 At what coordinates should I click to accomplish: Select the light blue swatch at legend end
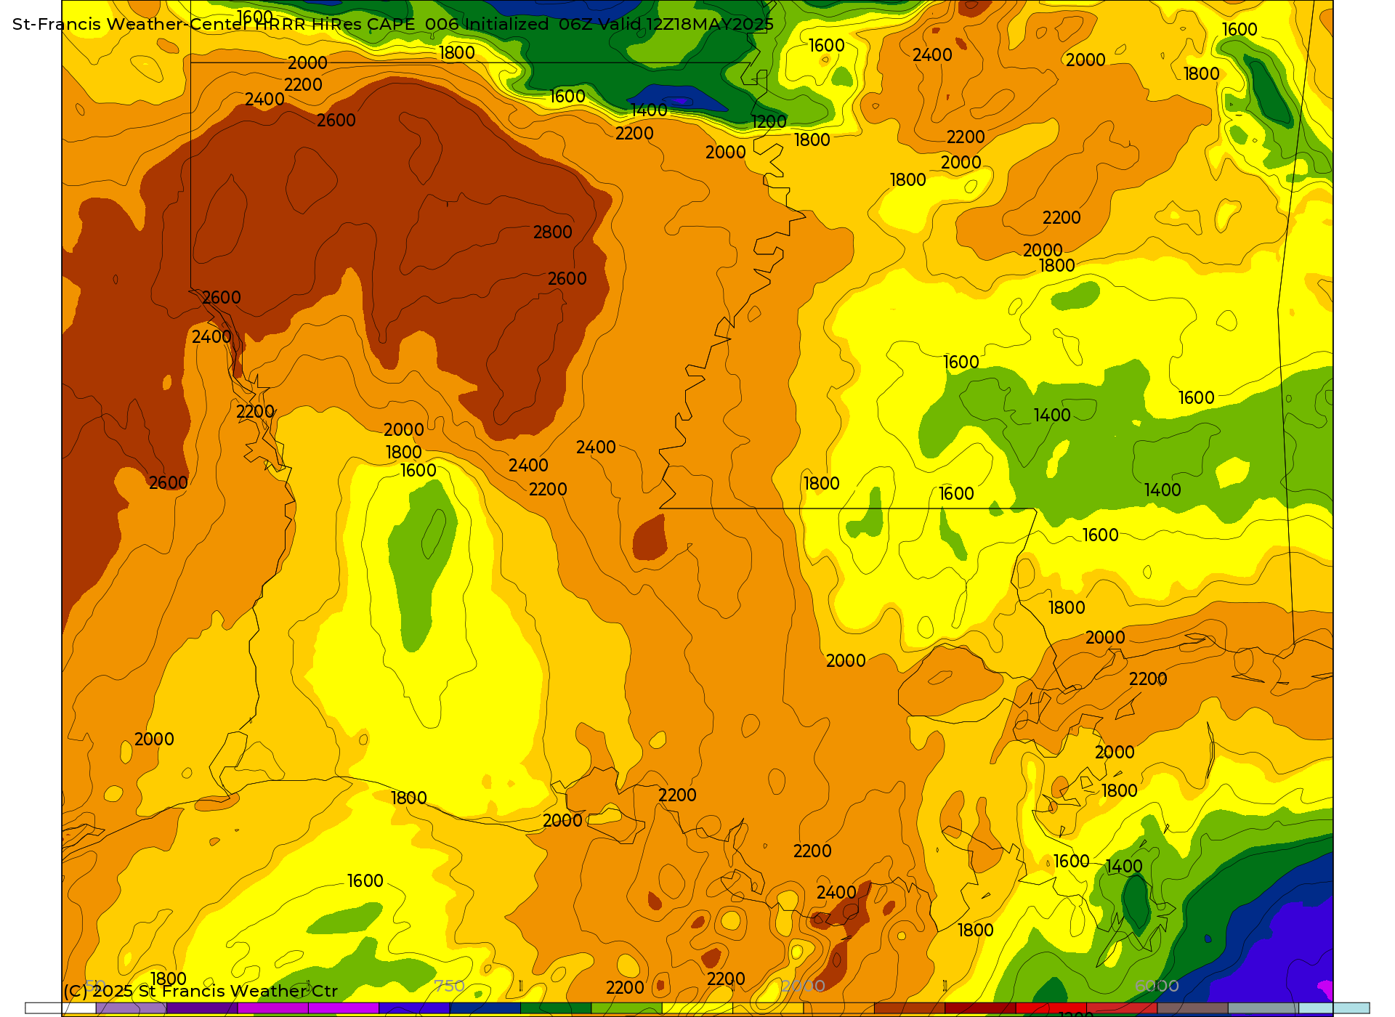click(x=1334, y=1008)
